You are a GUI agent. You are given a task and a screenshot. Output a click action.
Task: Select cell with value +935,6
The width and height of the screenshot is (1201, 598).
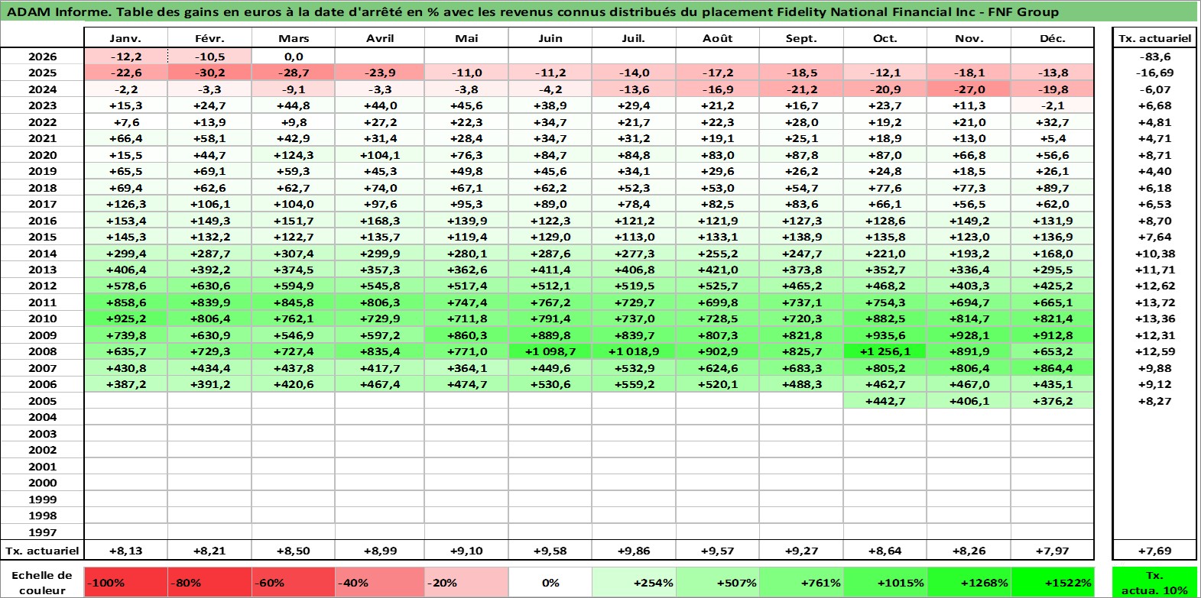[x=885, y=335]
